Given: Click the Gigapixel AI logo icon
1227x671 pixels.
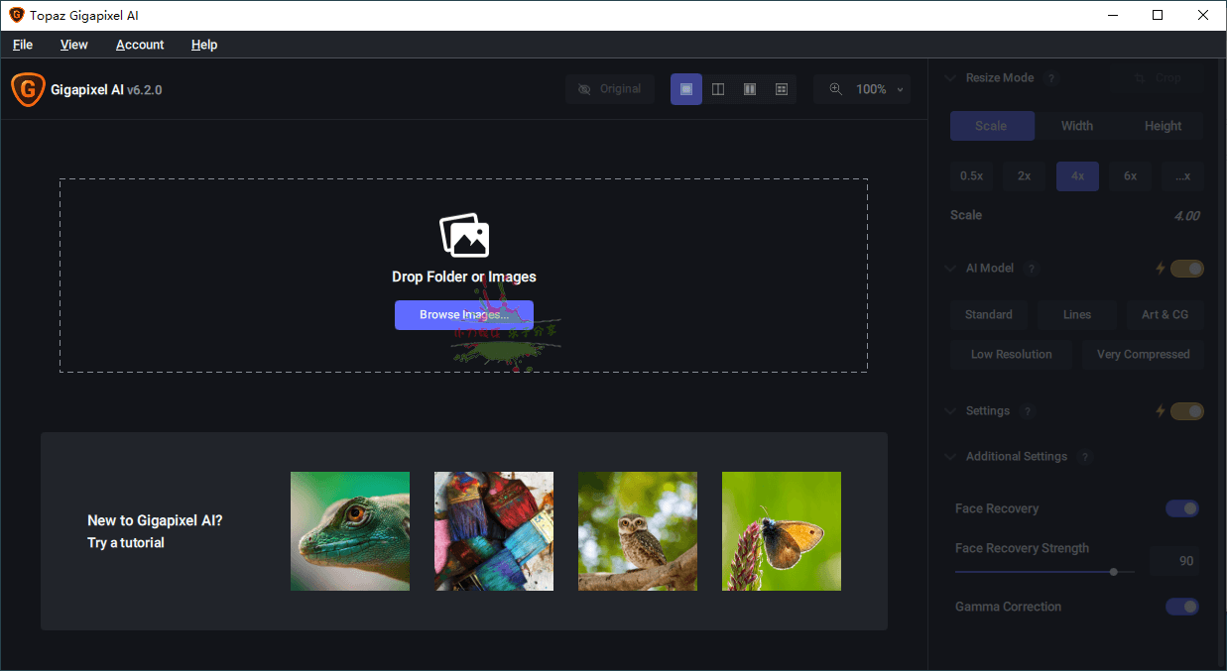Looking at the screenshot, I should pos(28,89).
